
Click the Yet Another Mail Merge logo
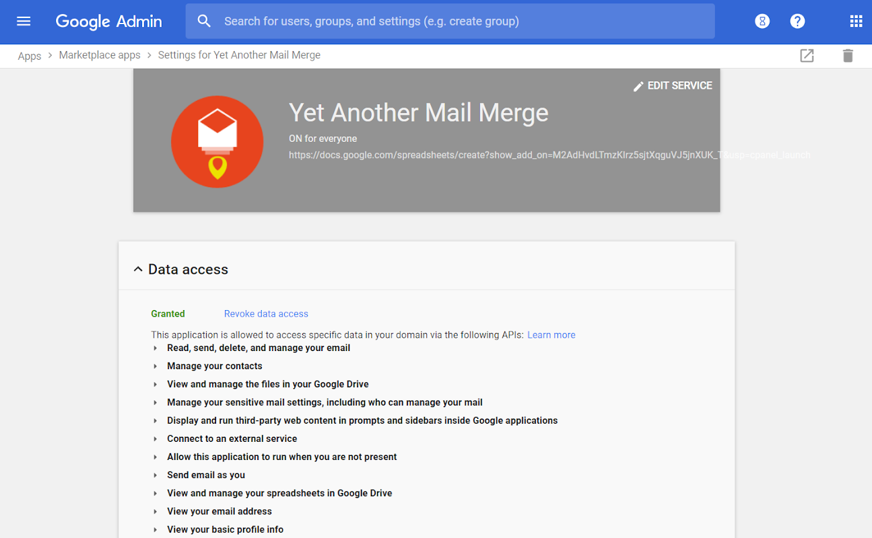217,141
